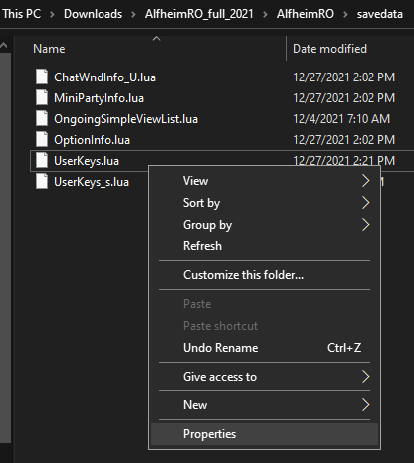Select the ChatWndInfo_U.lua file icon
Image resolution: width=414 pixels, height=463 pixels.
(42, 77)
